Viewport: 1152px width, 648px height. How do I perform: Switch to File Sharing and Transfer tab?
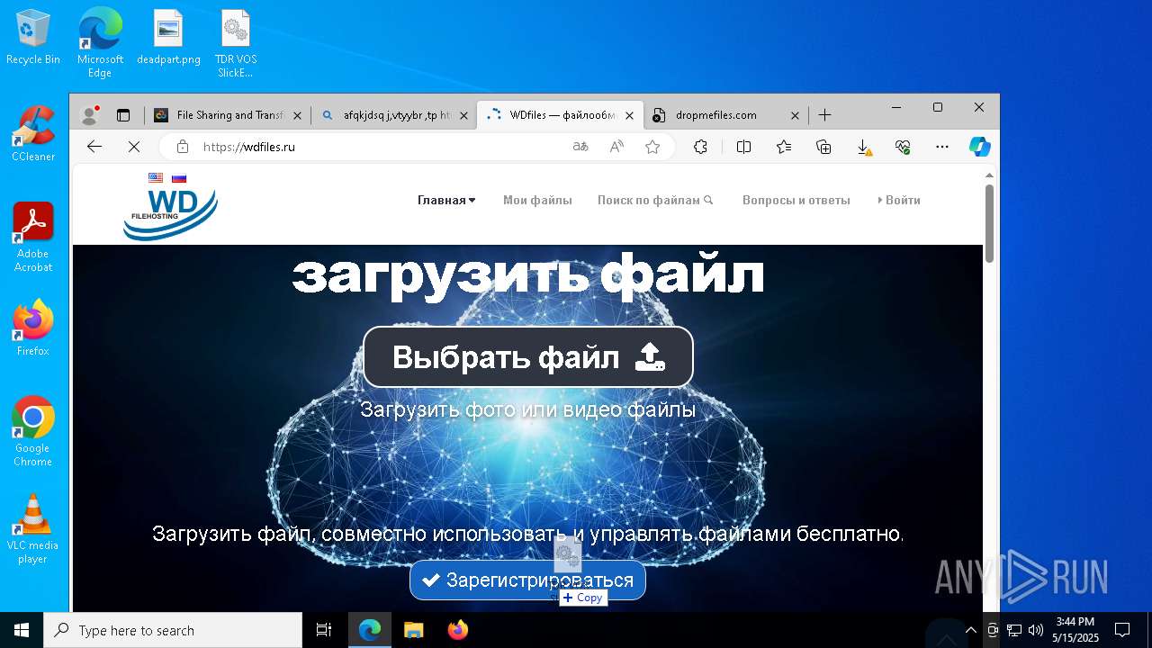click(227, 115)
